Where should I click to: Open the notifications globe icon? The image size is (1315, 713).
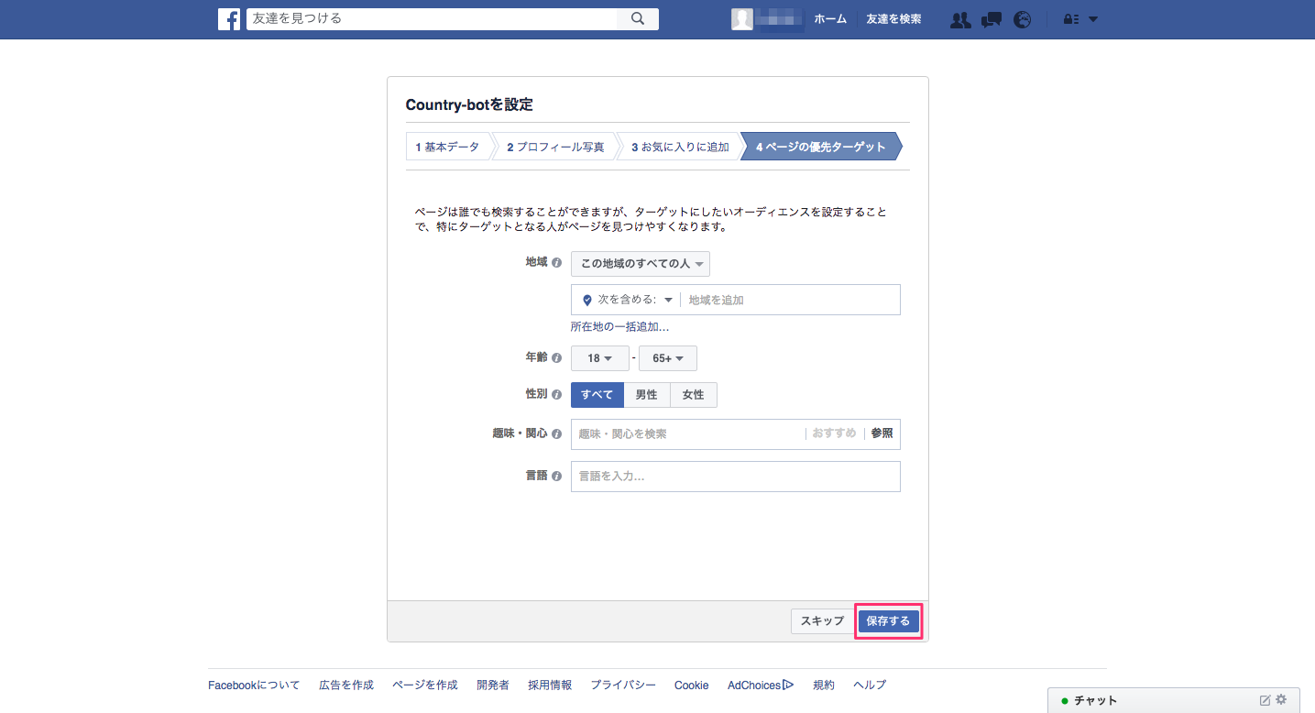click(x=1023, y=19)
